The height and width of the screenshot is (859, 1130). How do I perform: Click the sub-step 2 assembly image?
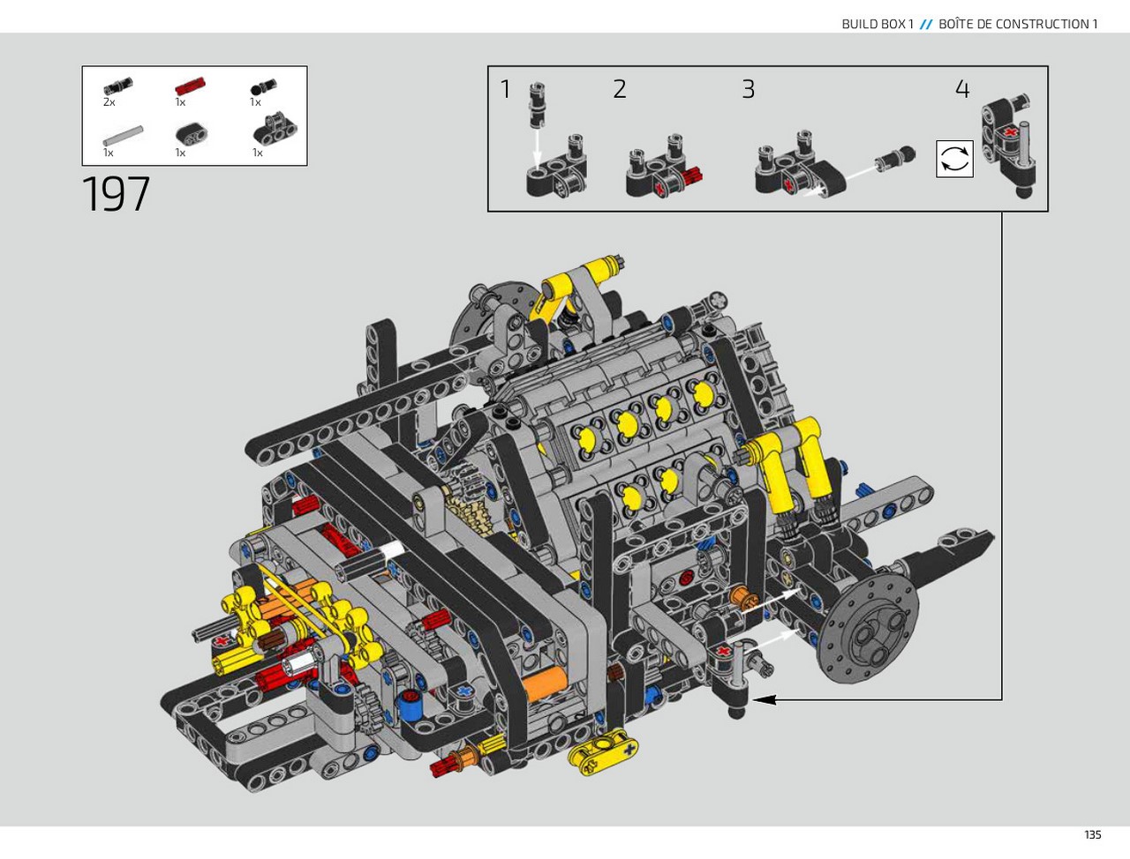tap(664, 166)
